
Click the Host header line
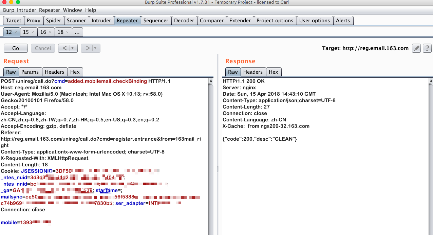pos(31,88)
